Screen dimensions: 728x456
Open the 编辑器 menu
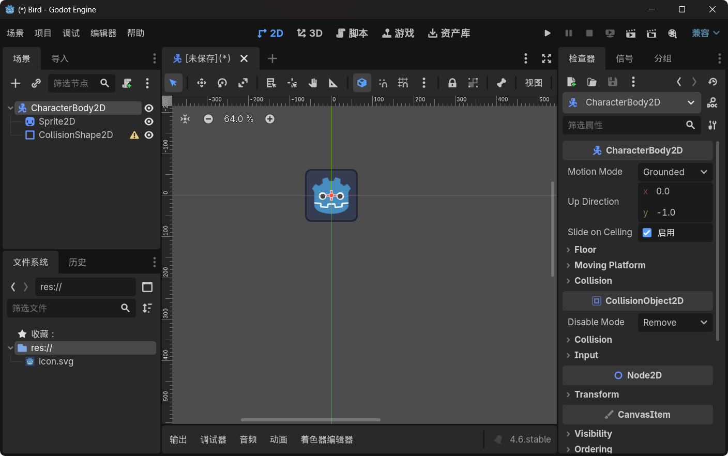tap(103, 33)
